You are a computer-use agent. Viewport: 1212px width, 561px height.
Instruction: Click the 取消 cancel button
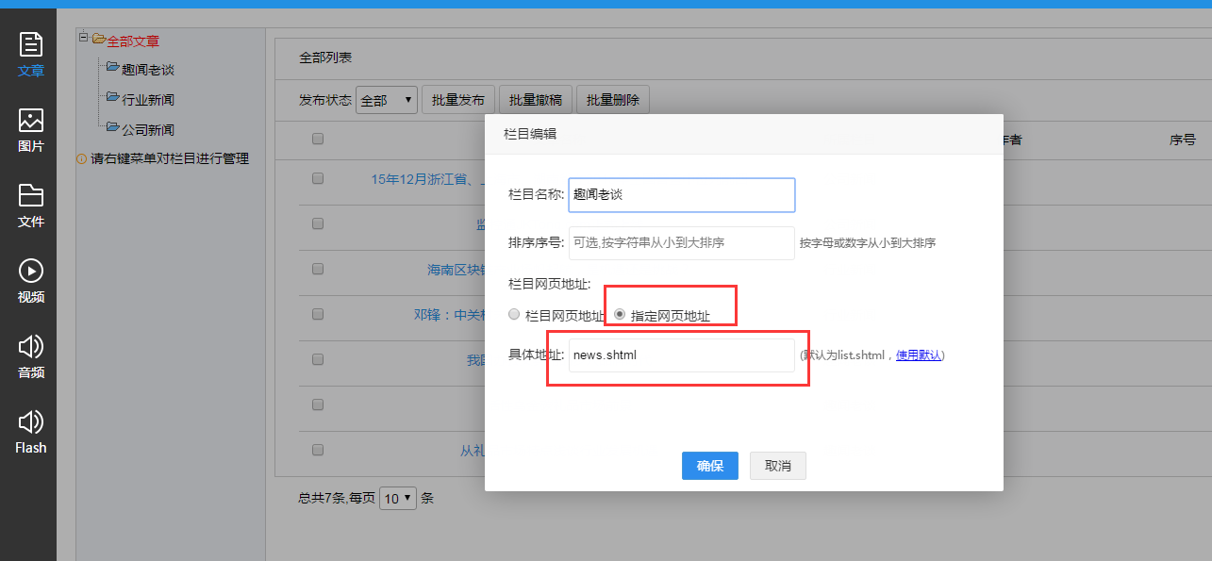tap(777, 466)
